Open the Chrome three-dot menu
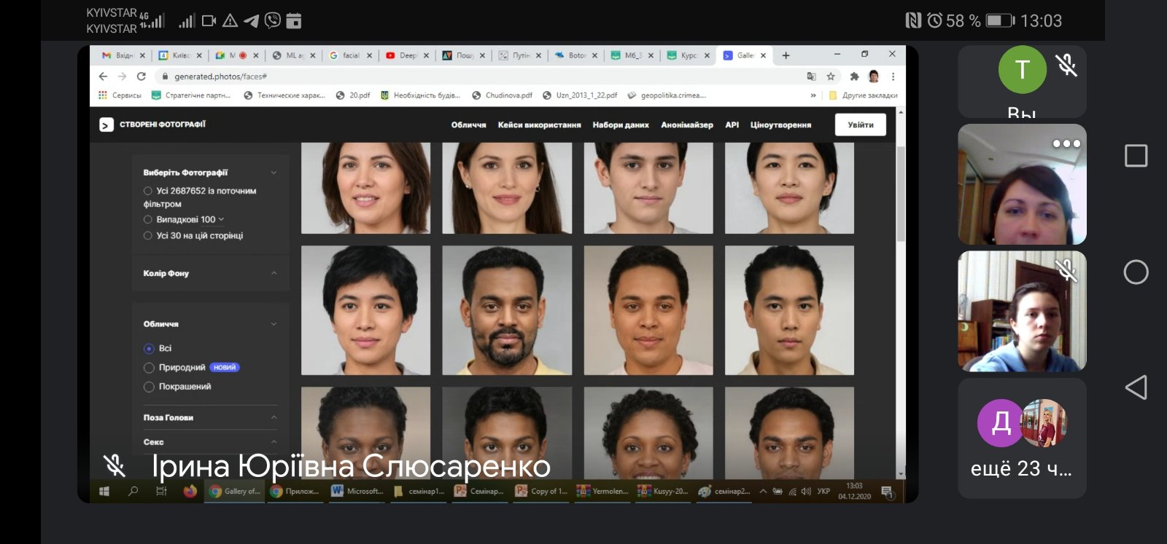The width and height of the screenshot is (1167, 544). click(893, 76)
